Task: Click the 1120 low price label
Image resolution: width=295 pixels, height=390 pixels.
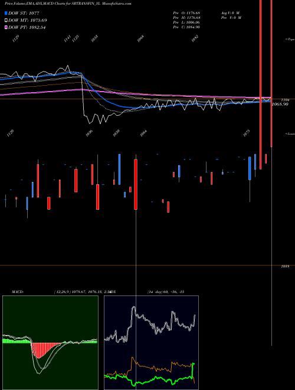Action: 11,134
